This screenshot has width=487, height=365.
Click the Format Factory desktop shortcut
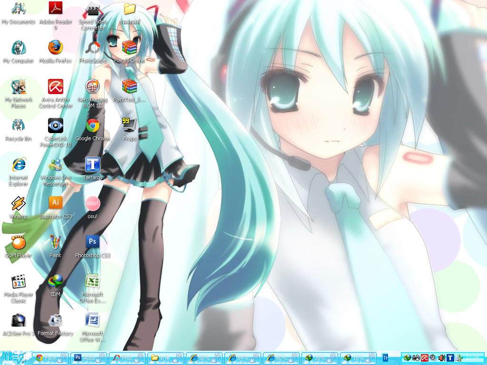point(56,325)
